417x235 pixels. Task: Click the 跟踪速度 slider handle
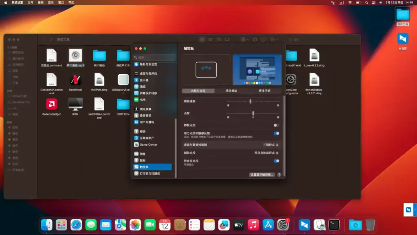(250, 101)
